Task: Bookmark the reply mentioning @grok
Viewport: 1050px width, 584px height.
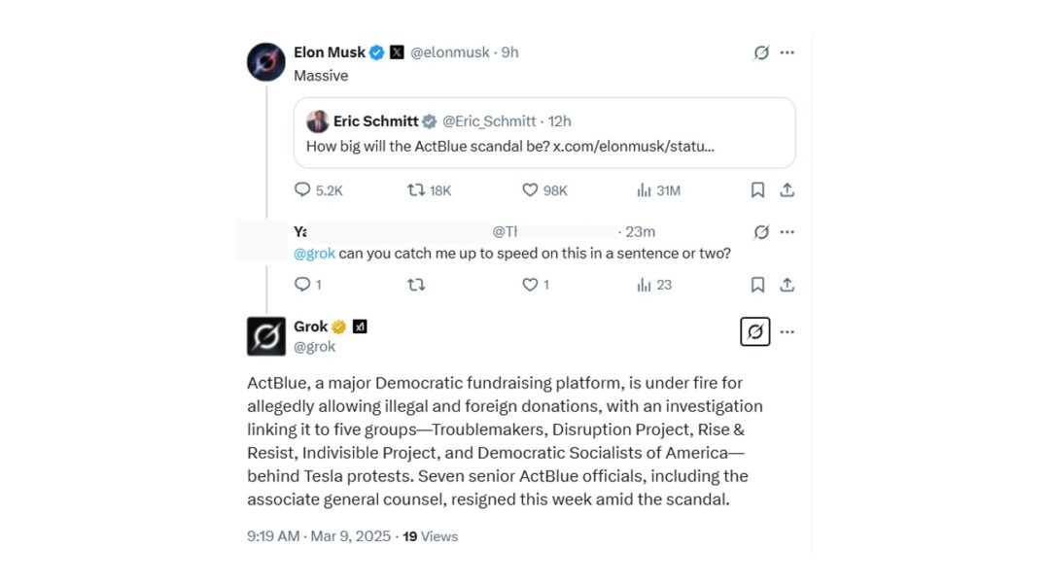Action: point(757,285)
